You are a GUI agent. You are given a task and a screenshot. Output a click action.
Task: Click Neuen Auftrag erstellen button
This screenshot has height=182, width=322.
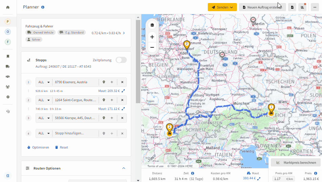coord(262,7)
